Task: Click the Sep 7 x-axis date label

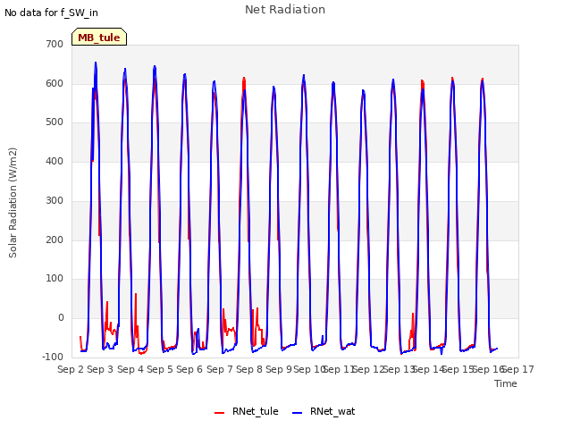Action: pos(220,369)
